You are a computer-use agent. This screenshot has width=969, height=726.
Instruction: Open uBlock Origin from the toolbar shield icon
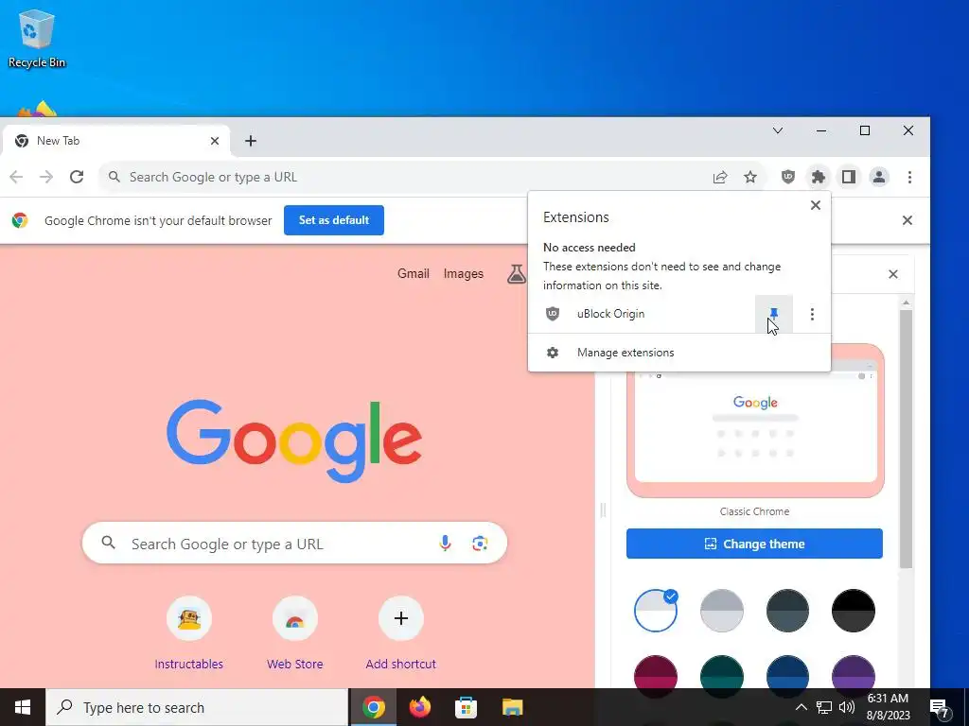coord(788,177)
